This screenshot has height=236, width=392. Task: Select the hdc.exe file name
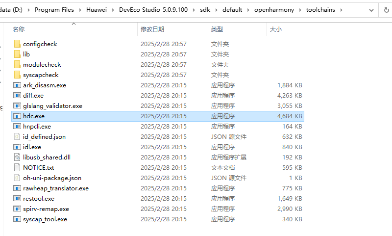(x=34, y=116)
